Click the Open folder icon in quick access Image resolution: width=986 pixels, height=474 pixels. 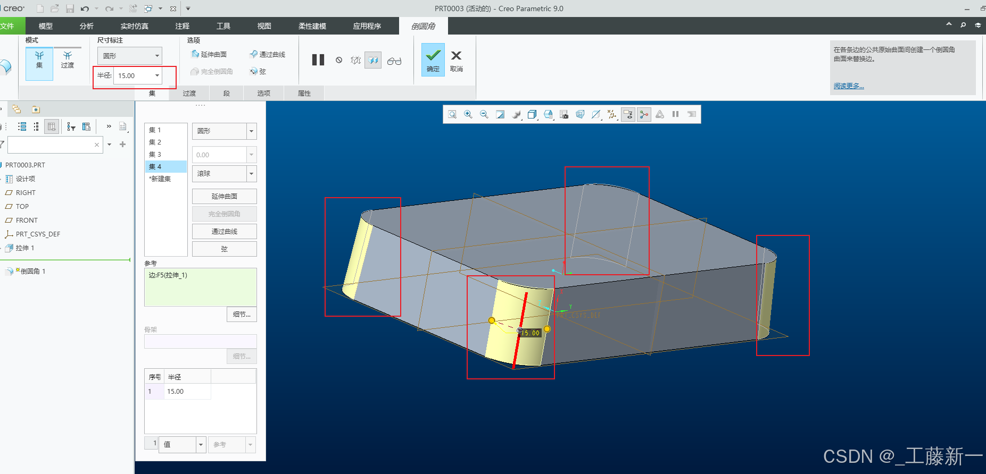tap(55, 9)
